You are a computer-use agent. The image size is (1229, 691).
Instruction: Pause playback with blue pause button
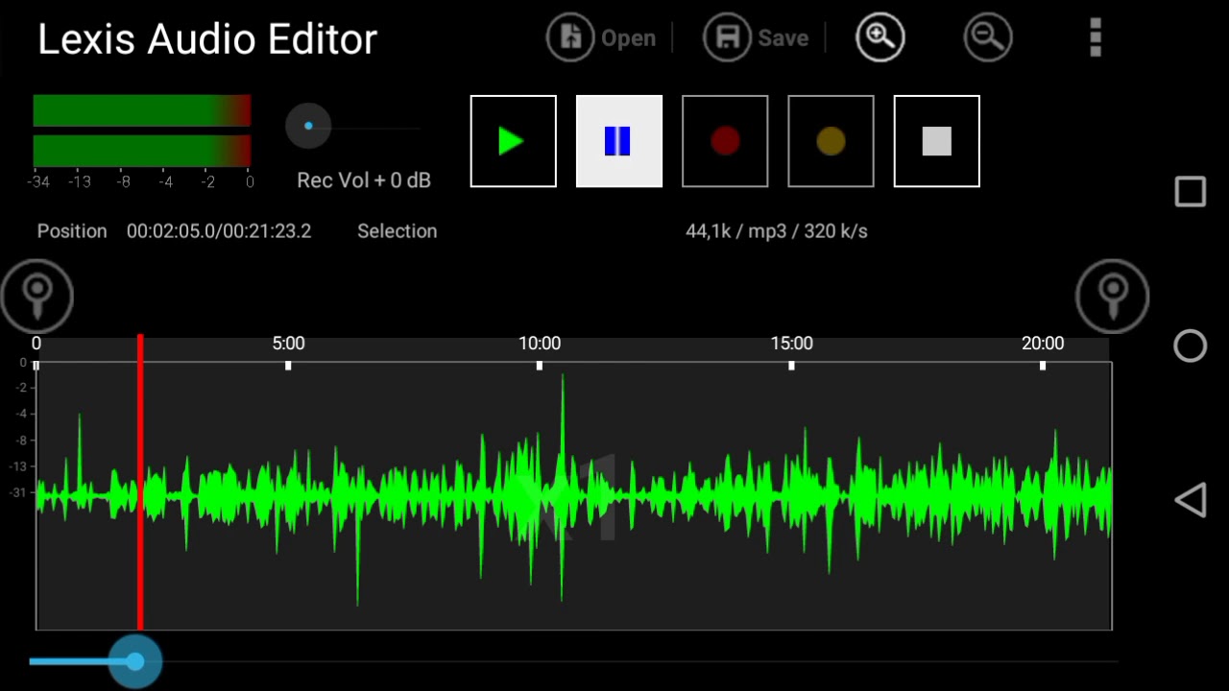[x=619, y=141]
